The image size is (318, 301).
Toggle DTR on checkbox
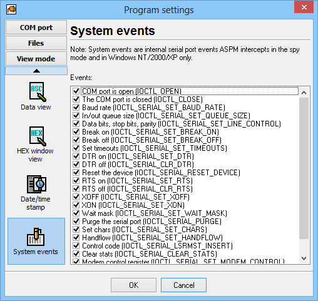coord(76,156)
